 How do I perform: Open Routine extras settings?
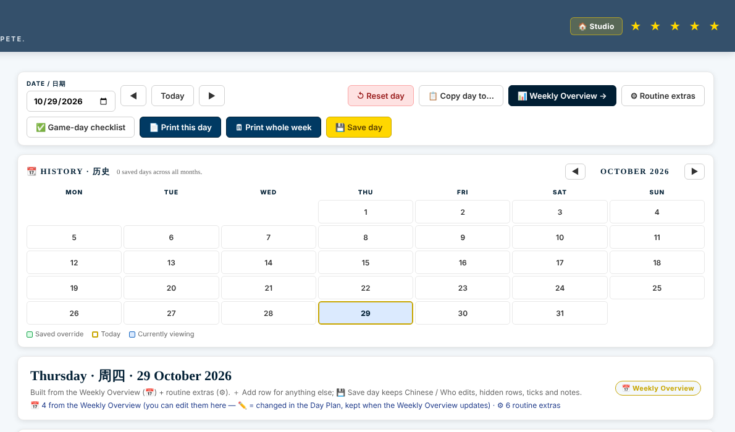point(663,96)
